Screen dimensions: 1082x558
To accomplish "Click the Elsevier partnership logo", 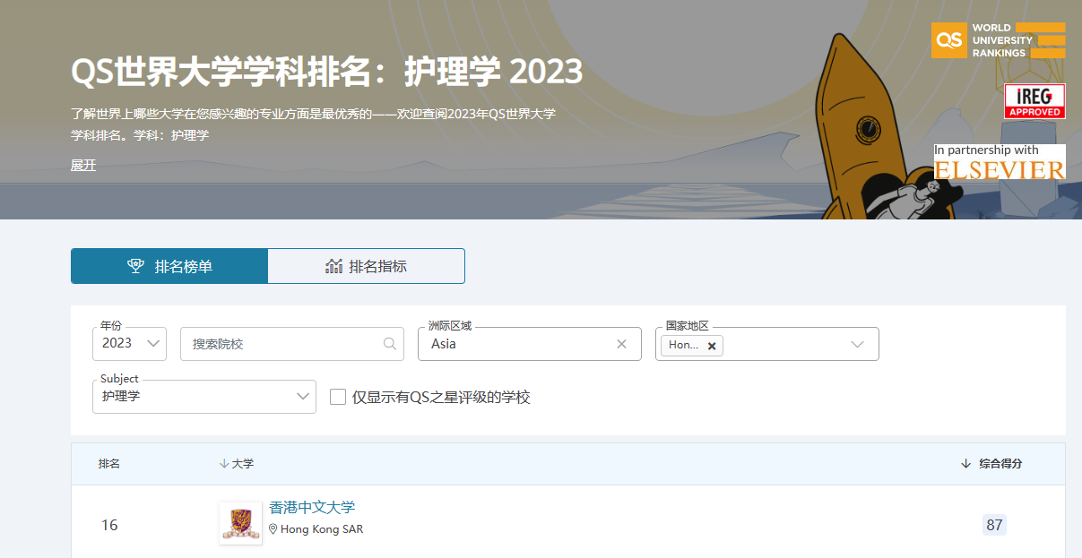I will [x=1000, y=162].
